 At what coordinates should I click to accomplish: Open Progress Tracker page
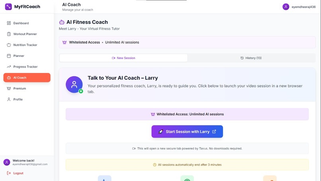point(27,67)
